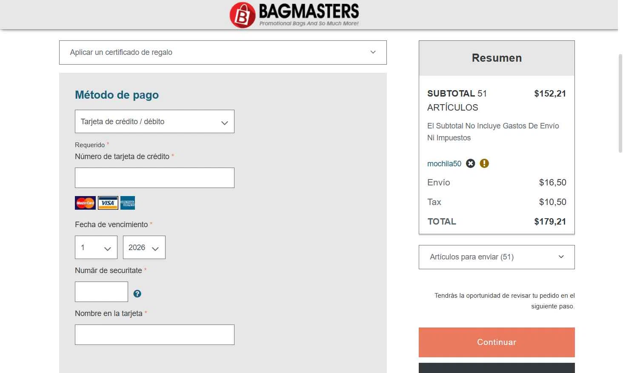Open the expiration month dropdown
This screenshot has width=623, height=373.
tap(96, 247)
